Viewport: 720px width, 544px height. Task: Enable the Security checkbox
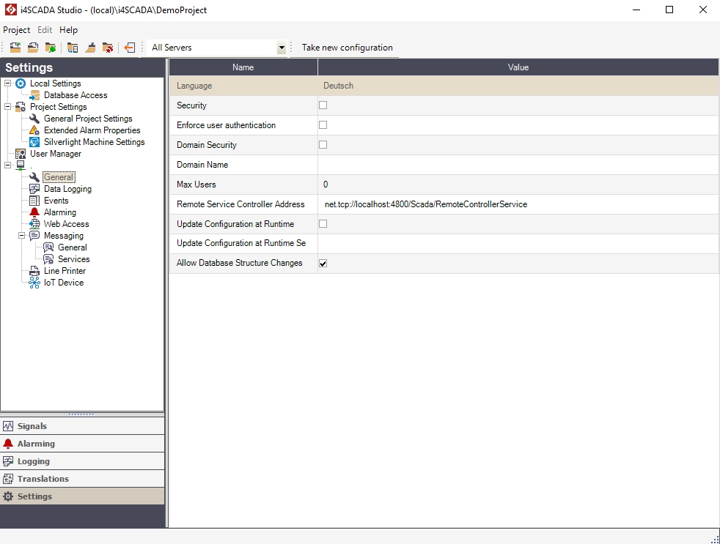click(x=323, y=105)
